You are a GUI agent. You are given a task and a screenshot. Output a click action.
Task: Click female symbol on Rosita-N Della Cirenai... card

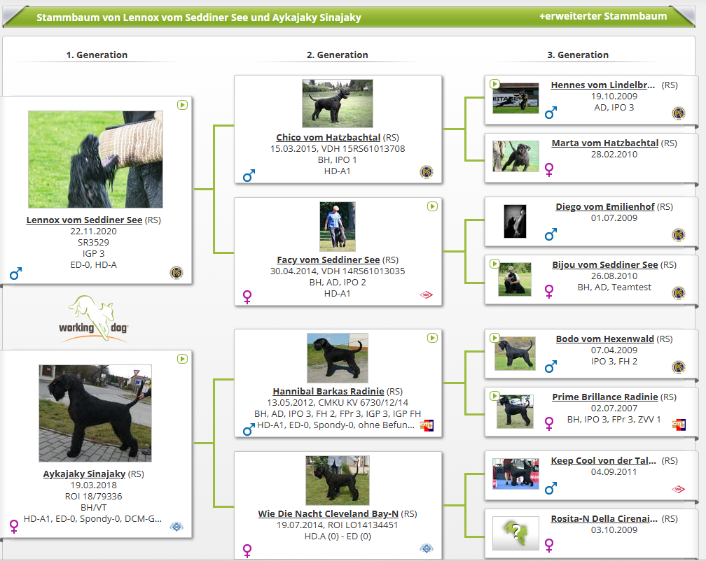pos(549,546)
